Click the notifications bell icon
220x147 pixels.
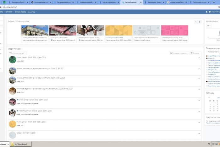click(x=206, y=12)
